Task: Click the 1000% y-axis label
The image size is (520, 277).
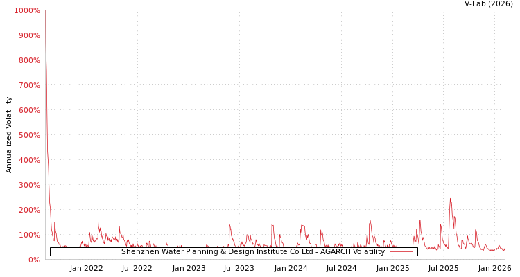Action: (x=27, y=10)
